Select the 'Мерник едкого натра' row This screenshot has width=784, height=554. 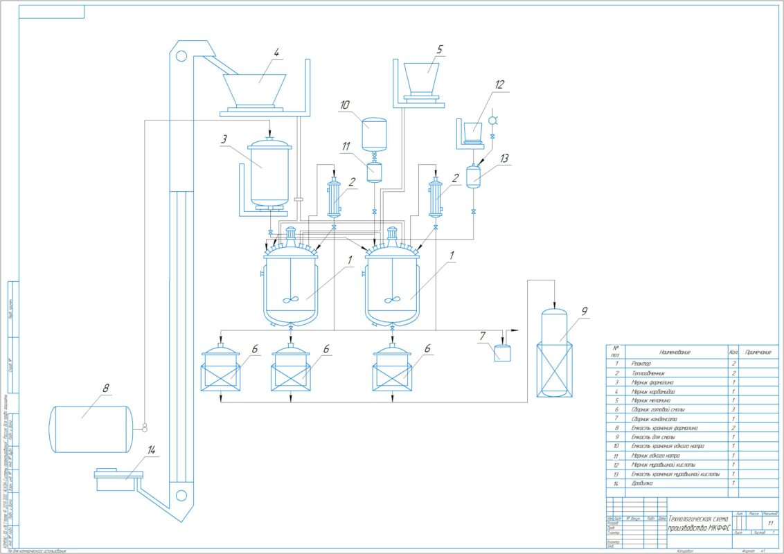tap(693, 456)
